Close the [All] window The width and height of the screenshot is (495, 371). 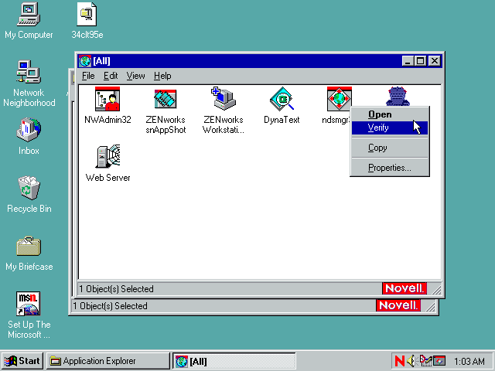(x=435, y=61)
